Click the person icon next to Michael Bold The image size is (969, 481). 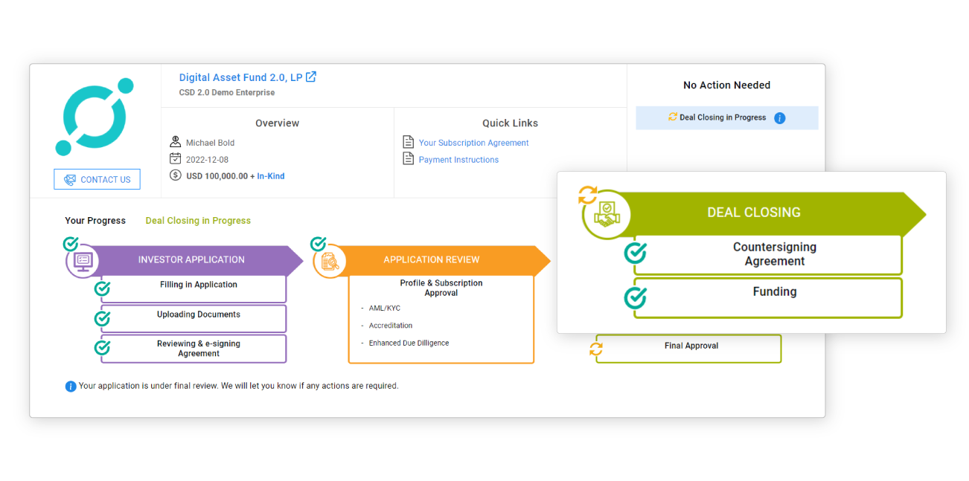[x=176, y=142]
